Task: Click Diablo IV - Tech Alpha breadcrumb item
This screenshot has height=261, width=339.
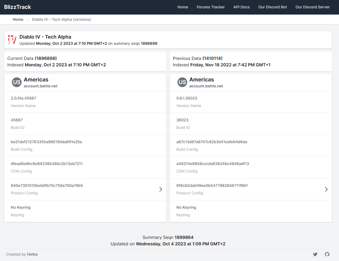Action: click(61, 20)
